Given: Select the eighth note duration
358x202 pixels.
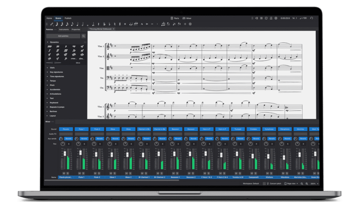Looking at the screenshot, I should (72, 24).
